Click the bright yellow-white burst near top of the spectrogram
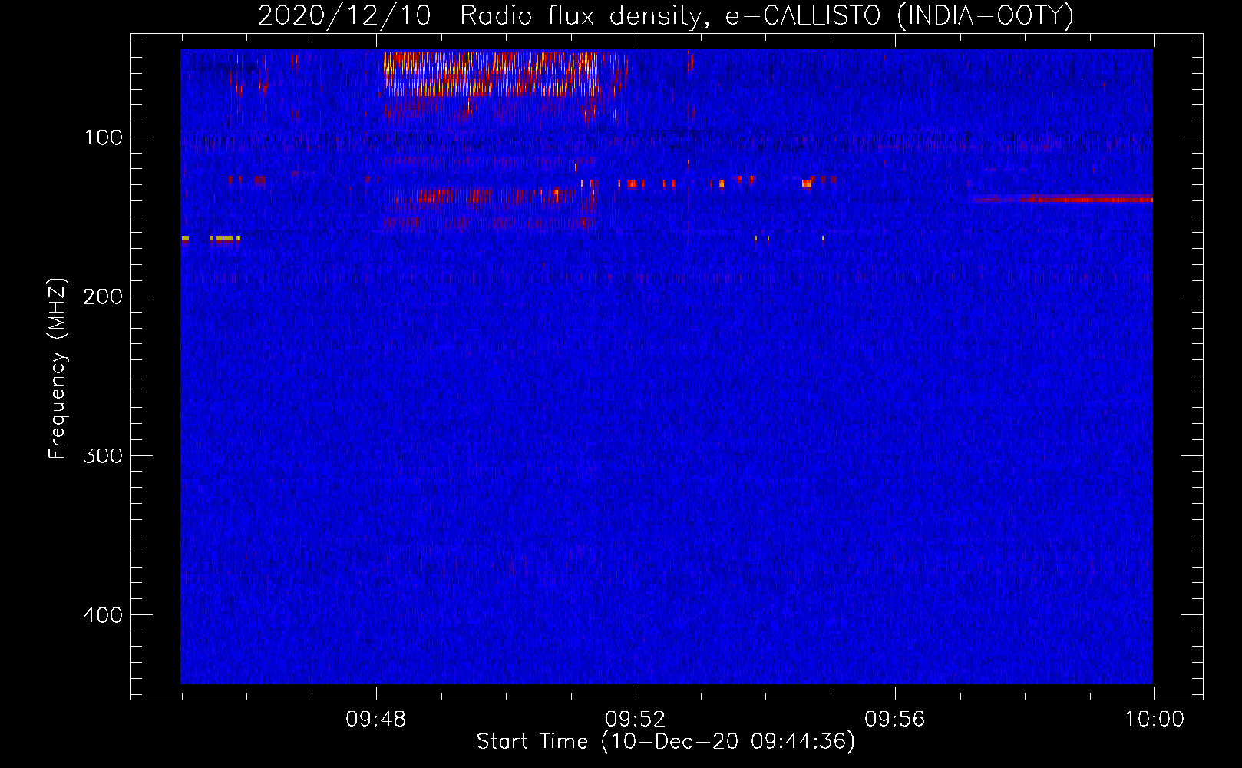Screen dimensions: 1242x768 pyautogui.click(x=491, y=74)
